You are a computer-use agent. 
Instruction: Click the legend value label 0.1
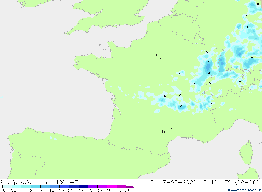click(x=4, y=190)
